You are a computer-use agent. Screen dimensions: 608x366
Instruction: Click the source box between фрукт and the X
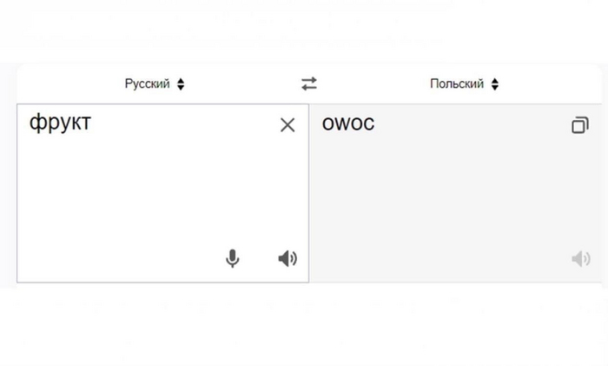(x=182, y=123)
